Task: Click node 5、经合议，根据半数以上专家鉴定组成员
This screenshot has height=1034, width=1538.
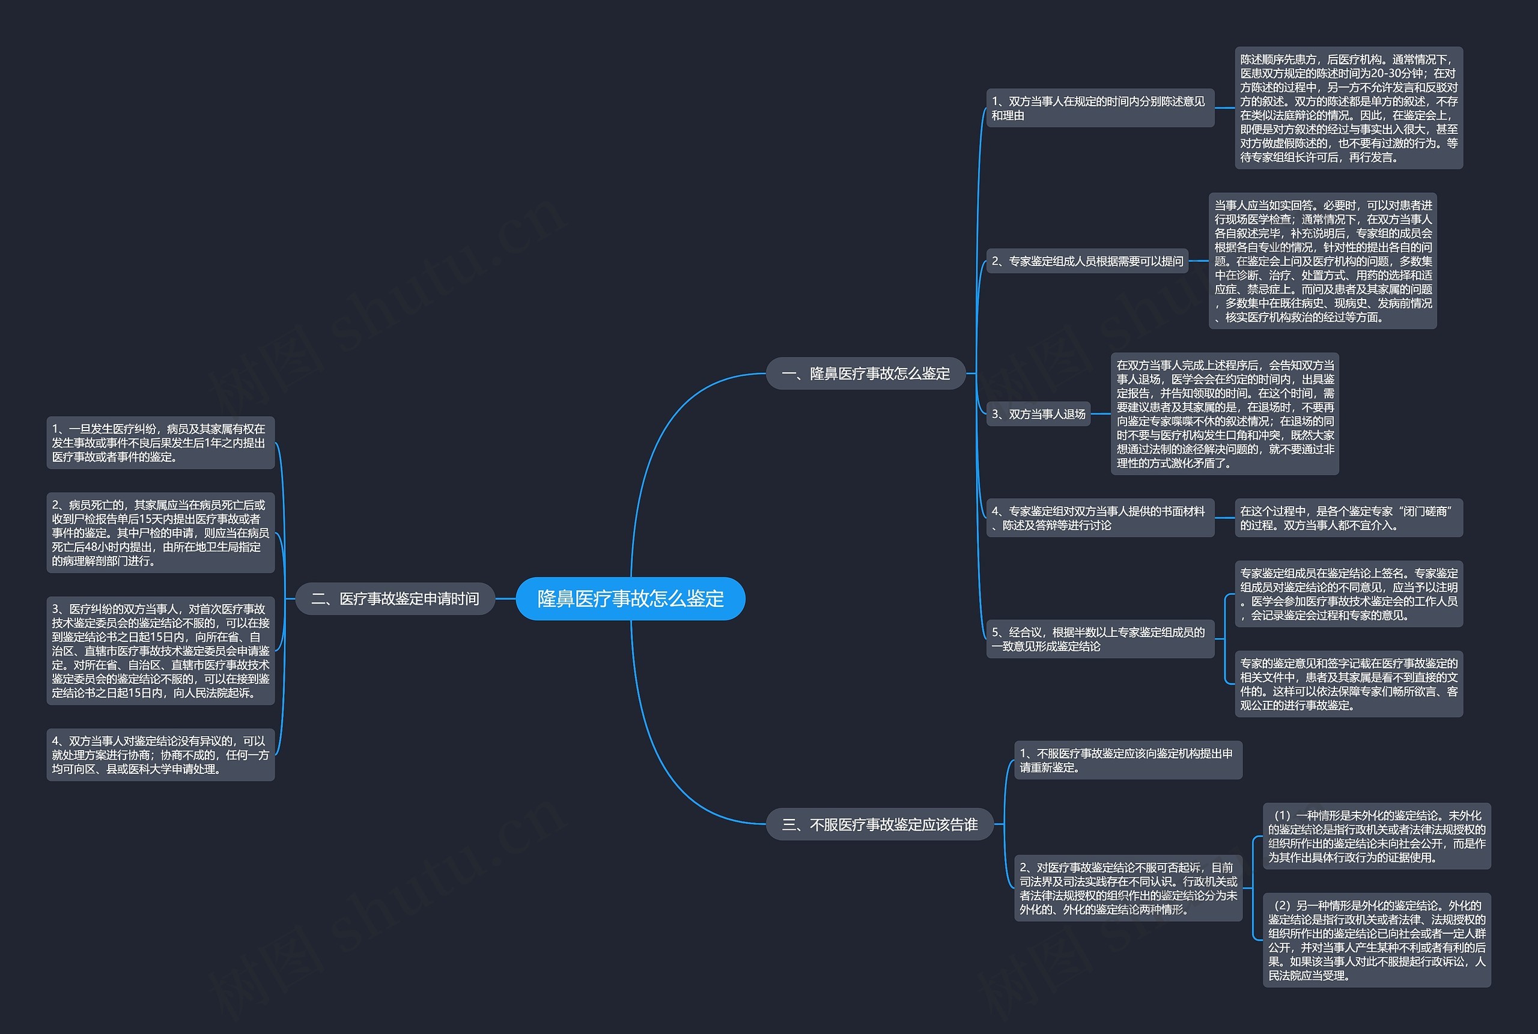Action: tap(1100, 639)
